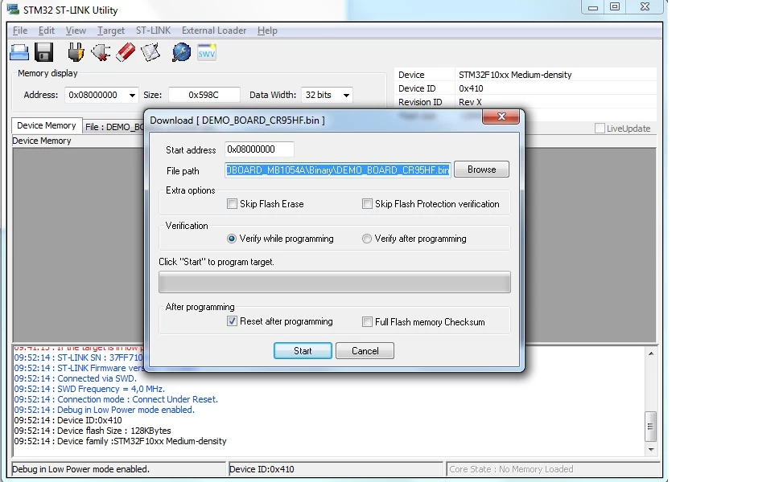Image resolution: width=779 pixels, height=482 pixels.
Task: Open the Data Width 32 bits dropdown
Action: [x=346, y=95]
